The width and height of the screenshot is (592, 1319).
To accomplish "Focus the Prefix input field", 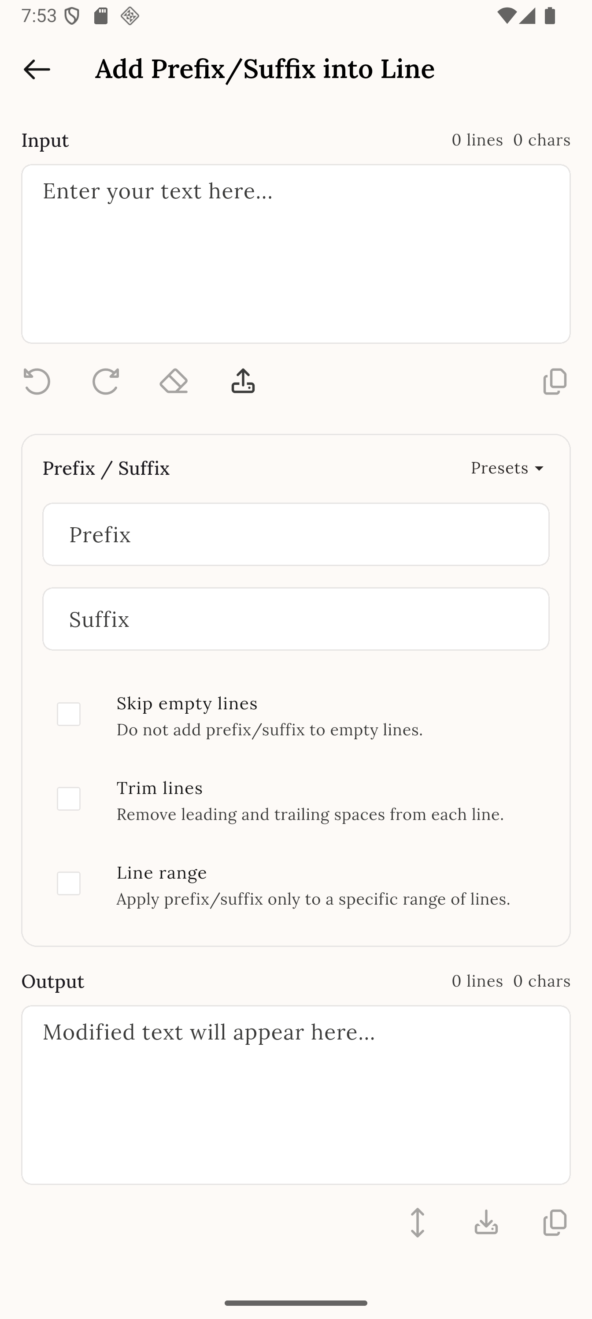I will (295, 534).
